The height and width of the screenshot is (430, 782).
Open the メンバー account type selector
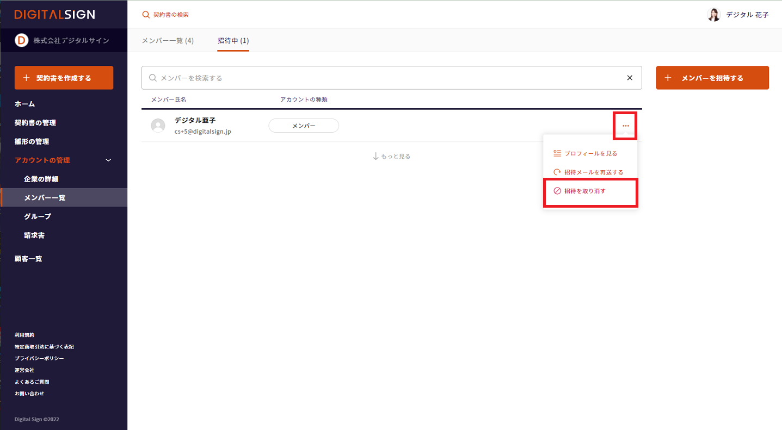304,126
